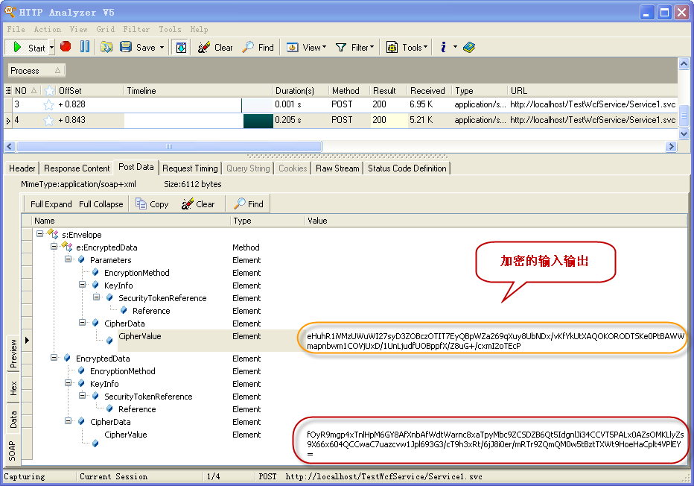
Task: Collapse the s:Envelope tree node
Action: pyautogui.click(x=40, y=234)
